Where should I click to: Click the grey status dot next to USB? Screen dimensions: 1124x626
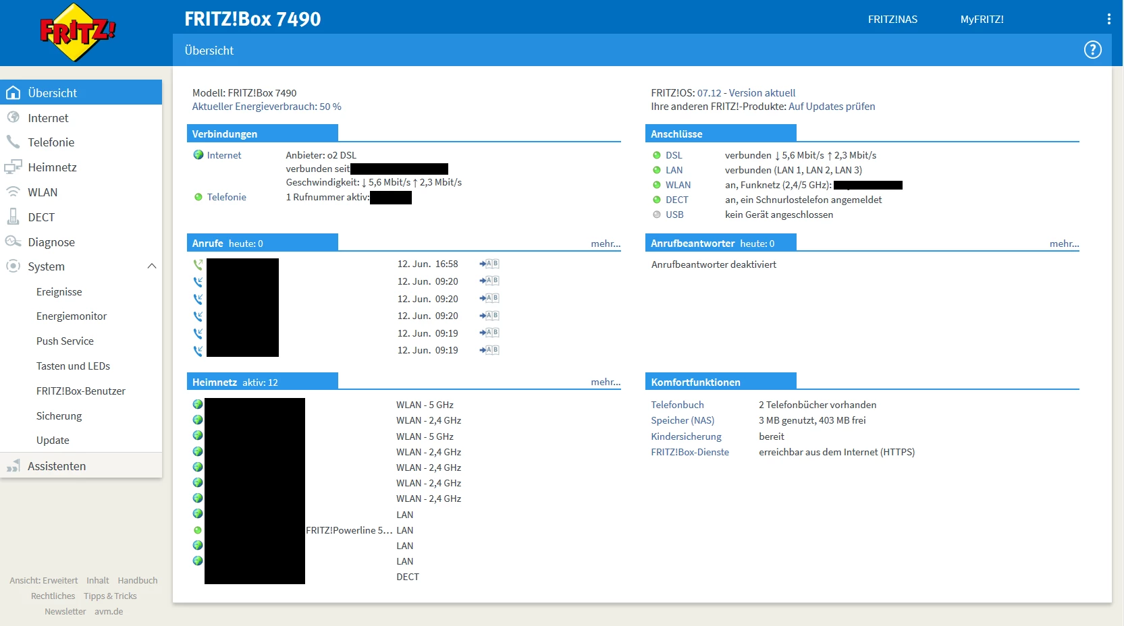click(657, 215)
